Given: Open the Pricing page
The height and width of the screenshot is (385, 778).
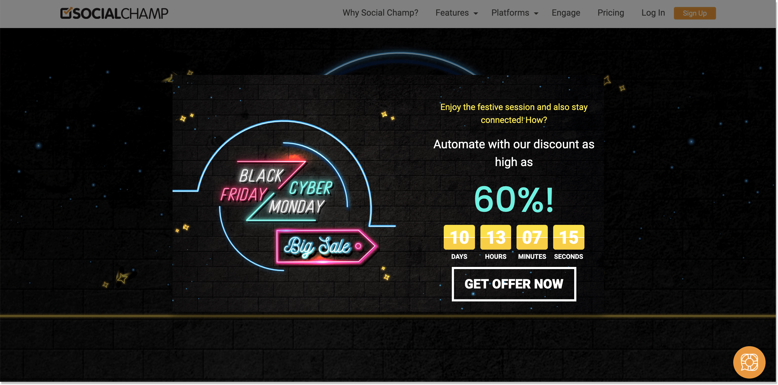Looking at the screenshot, I should 610,13.
